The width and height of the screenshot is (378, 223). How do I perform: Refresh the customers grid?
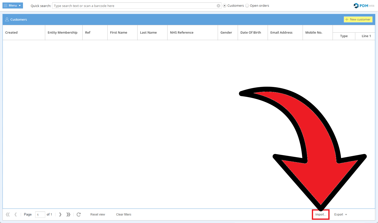click(79, 215)
